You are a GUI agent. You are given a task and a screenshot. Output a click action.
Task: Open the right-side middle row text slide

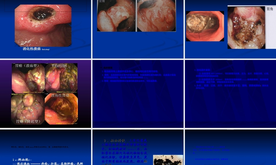click(x=230, y=94)
